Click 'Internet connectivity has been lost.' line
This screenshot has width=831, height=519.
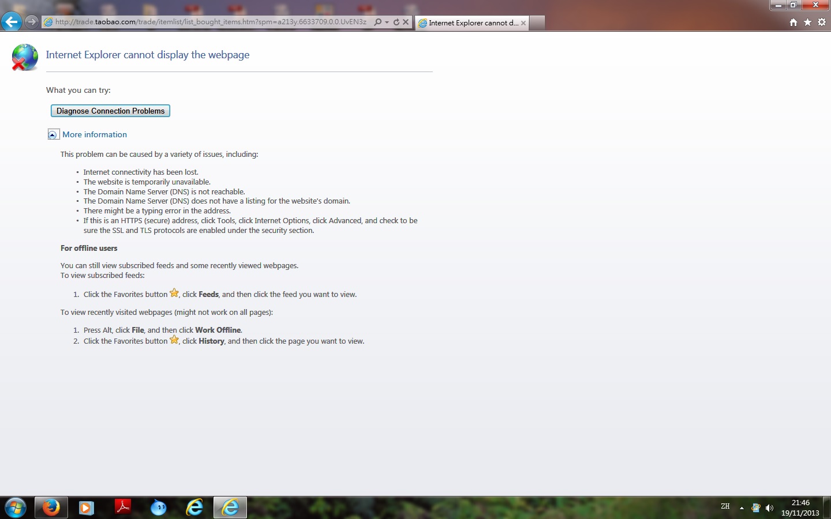[141, 172]
